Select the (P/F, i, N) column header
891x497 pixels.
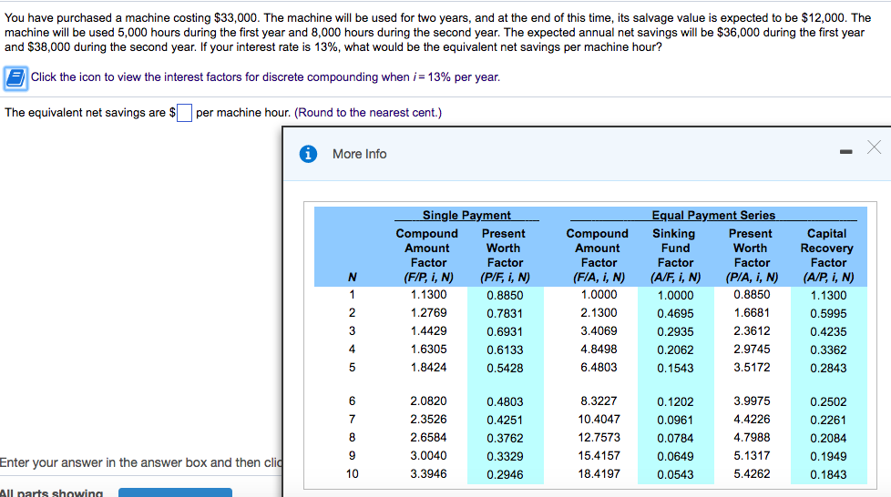[x=505, y=278]
